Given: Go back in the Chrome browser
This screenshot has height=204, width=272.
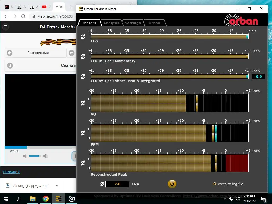Looking at the screenshot, I should tap(6, 16).
